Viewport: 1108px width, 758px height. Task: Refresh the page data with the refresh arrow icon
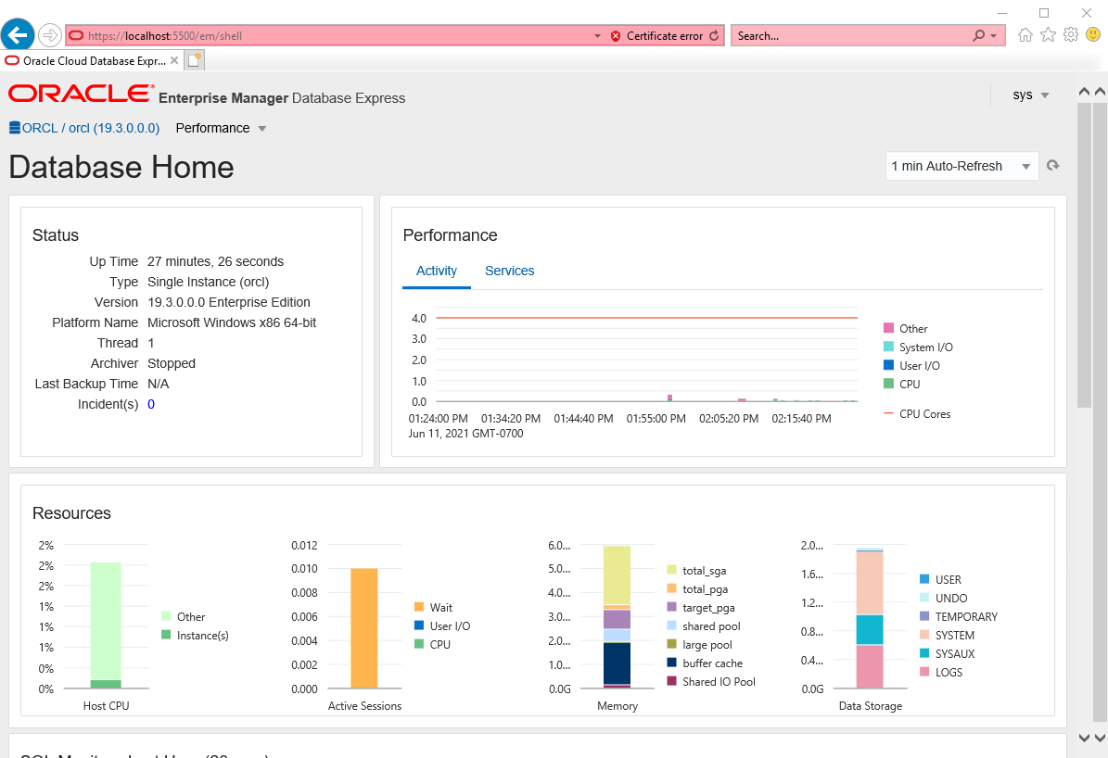[x=1052, y=165]
